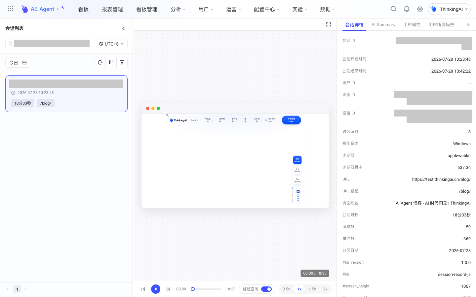Set playback speed to 1.5x
This screenshot has width=476, height=297.
coord(312,289)
